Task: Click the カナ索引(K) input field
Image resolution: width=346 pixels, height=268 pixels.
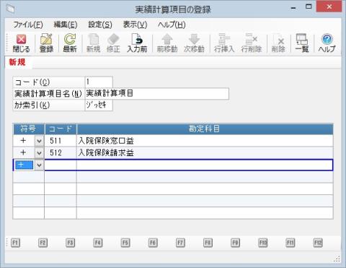Action: [x=99, y=105]
